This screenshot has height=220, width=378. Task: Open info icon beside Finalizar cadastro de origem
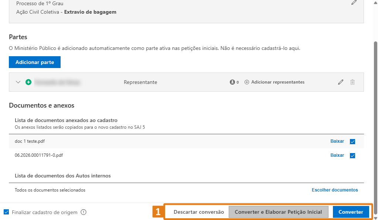click(x=84, y=212)
